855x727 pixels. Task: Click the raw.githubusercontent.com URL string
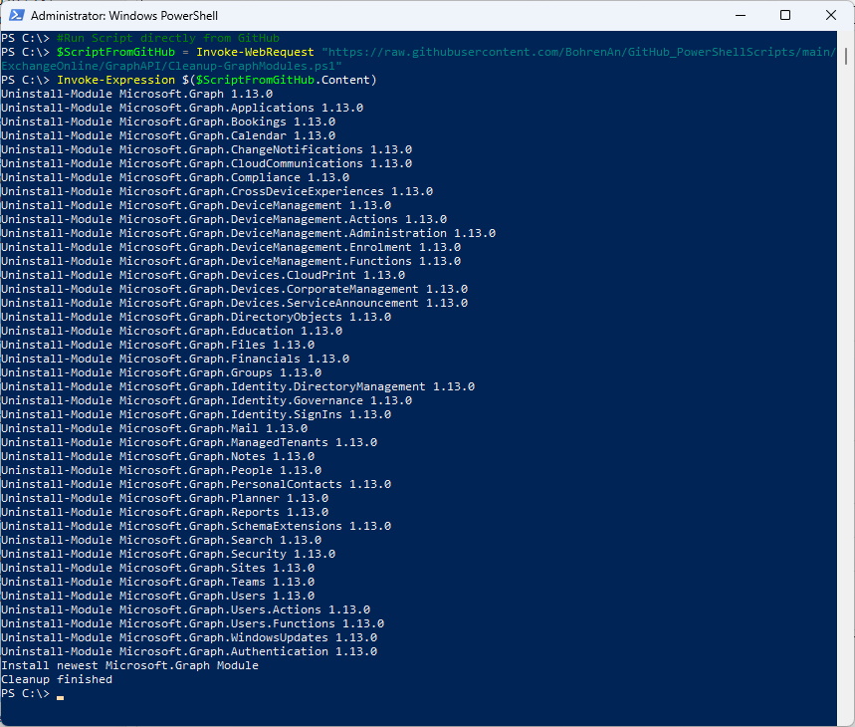tap(578, 52)
